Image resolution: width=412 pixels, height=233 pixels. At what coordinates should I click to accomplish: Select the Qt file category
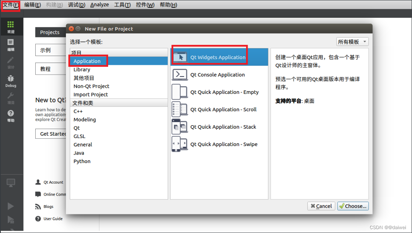[x=119, y=128]
